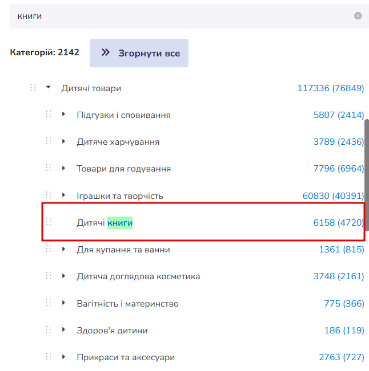
Task: Click drag handle of 'Дитяче харчування' row
Action: (x=49, y=141)
